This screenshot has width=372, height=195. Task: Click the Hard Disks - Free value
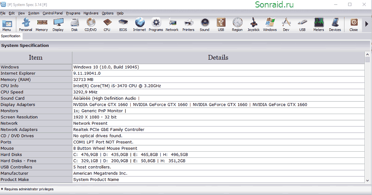129,161
